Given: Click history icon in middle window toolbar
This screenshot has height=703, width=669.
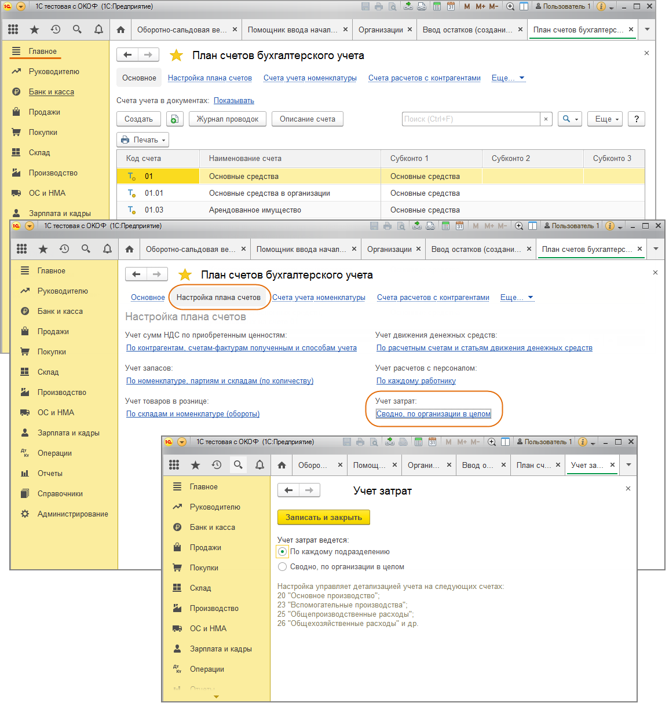Looking at the screenshot, I should point(64,249).
